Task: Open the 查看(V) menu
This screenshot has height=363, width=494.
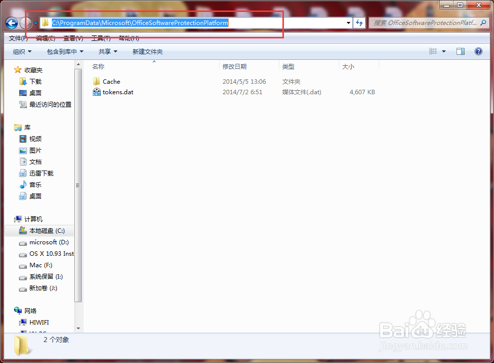Action: pyautogui.click(x=73, y=38)
